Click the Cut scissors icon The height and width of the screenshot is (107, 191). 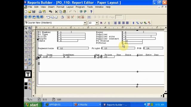click(56, 12)
